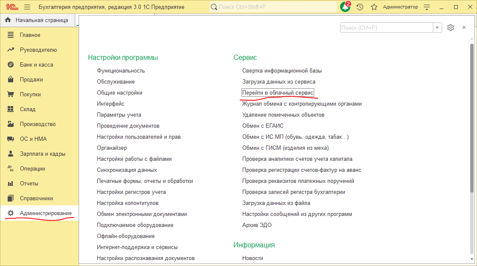Open the history clock icon
Image resolution: width=477 pixels, height=266 pixels.
pyautogui.click(x=360, y=7)
